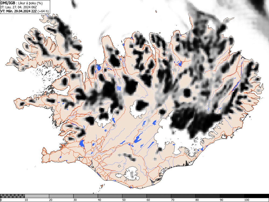
Task: Click the checkered legend swatch between 0 and 10
Action: [x=12, y=196]
